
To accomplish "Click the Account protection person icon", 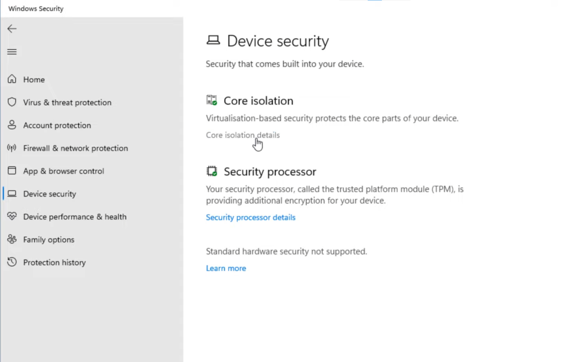I will [x=12, y=125].
